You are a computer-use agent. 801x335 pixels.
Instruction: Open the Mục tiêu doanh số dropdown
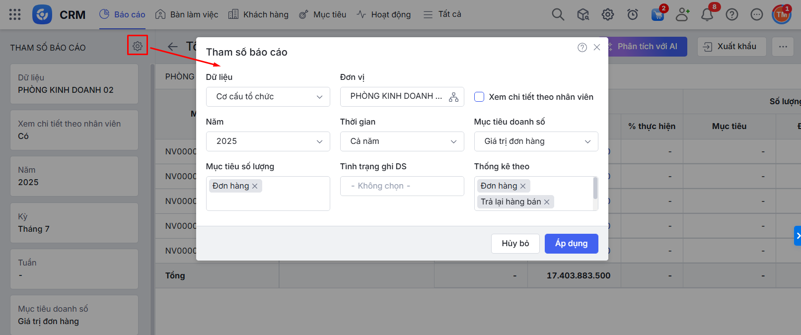(x=536, y=141)
